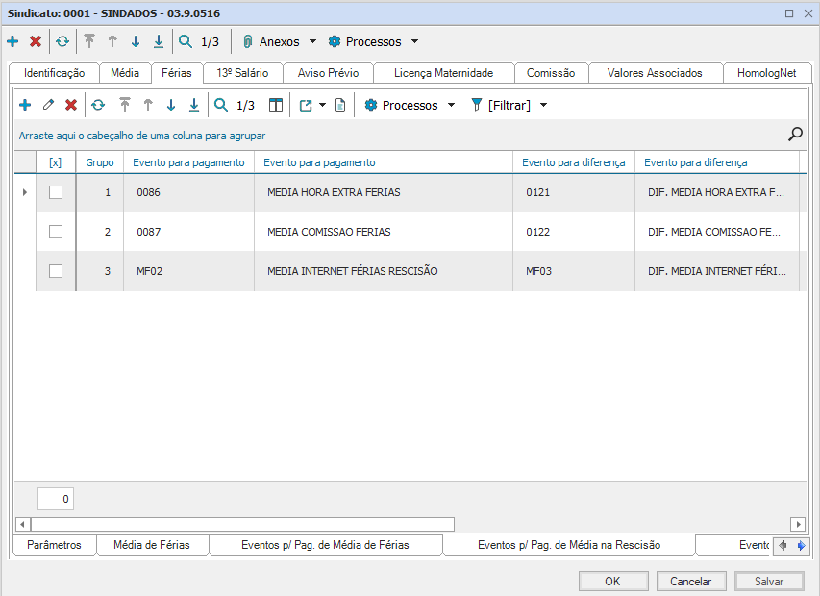Click the Cancelar button
820x596 pixels.
click(691, 582)
